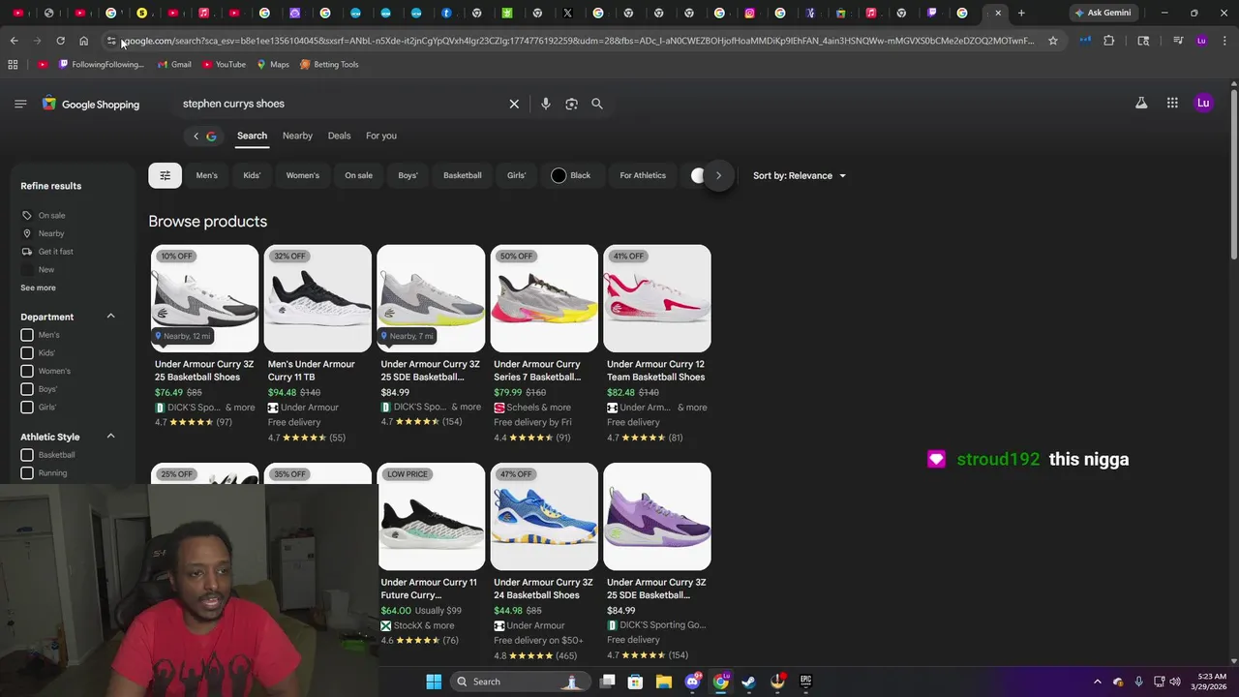1239x697 pixels.
Task: Go back with the Google G arrow button
Action: coord(204,136)
